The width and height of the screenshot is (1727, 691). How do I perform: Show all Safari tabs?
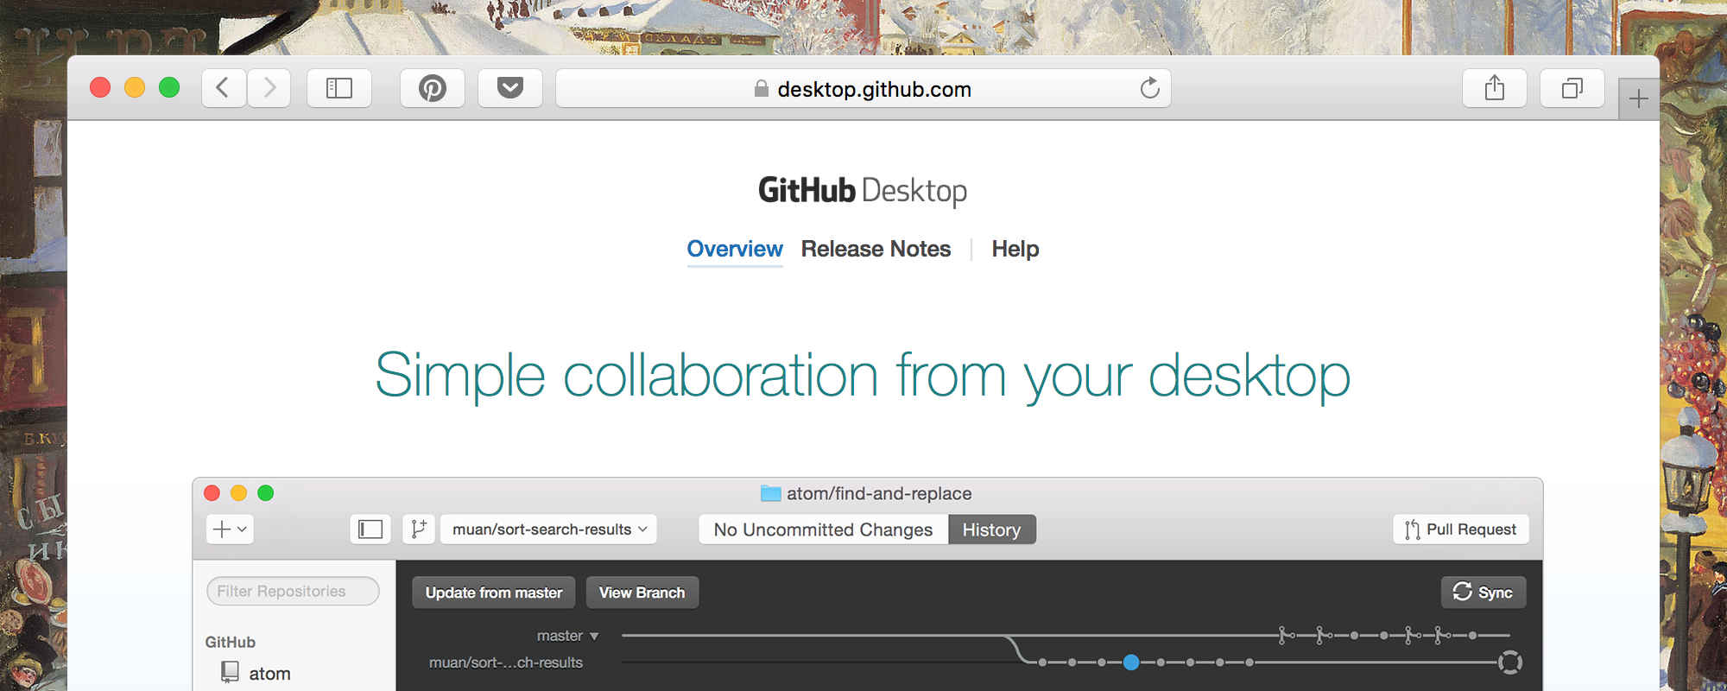coord(1572,88)
